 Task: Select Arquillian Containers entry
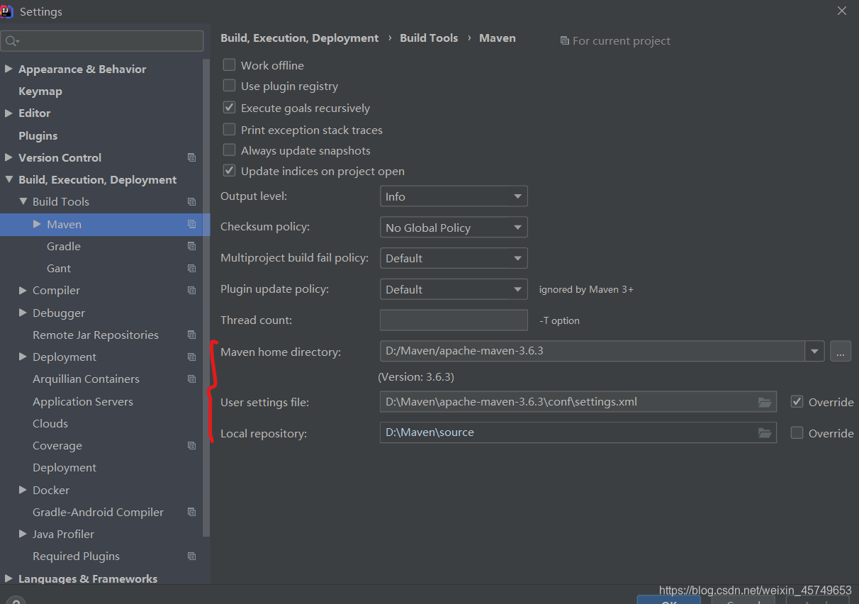click(x=86, y=379)
